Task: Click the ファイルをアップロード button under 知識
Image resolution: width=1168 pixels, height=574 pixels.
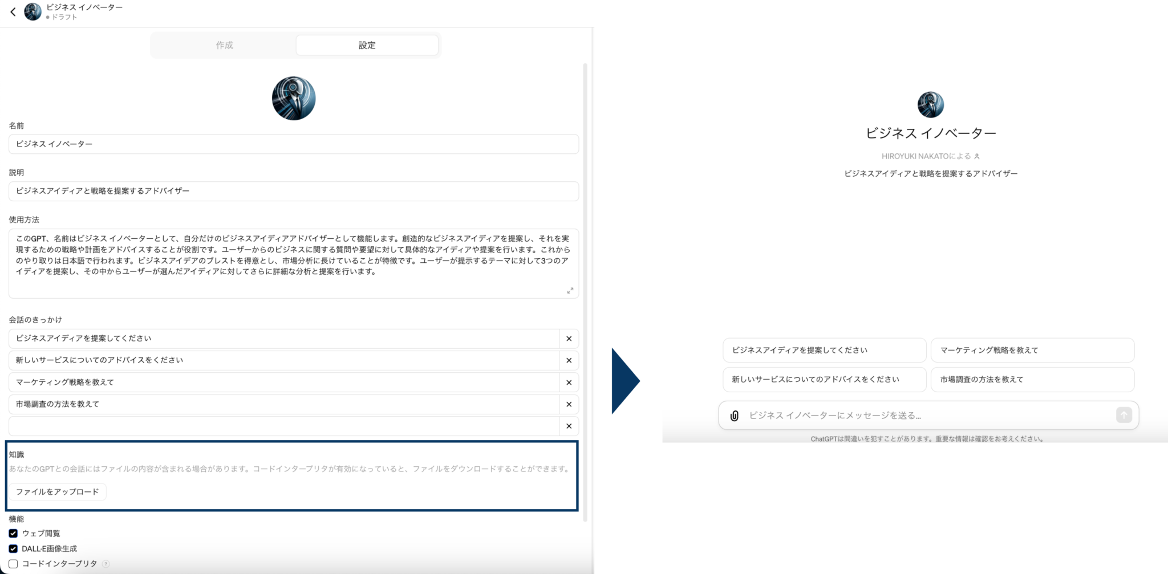Action: 57,491
